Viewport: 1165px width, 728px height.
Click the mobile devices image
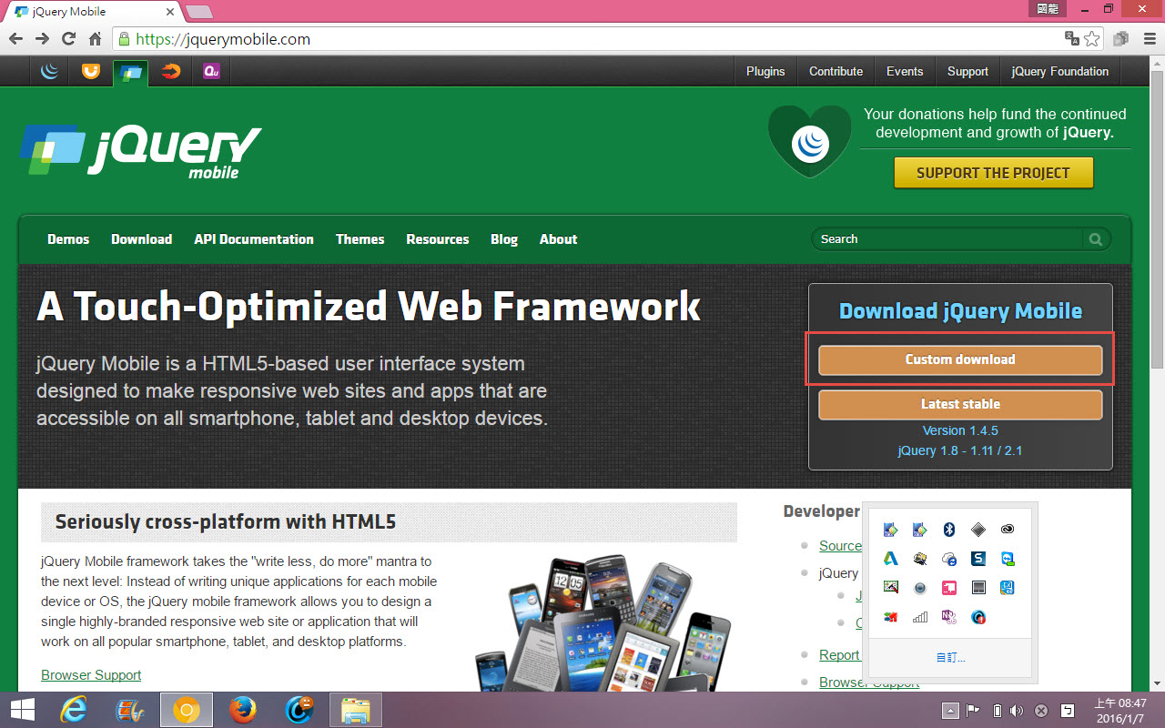[603, 622]
